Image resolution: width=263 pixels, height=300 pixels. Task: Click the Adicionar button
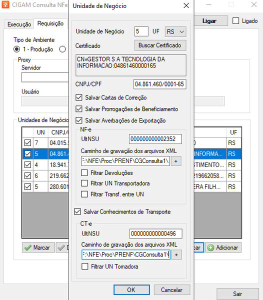click(223, 247)
